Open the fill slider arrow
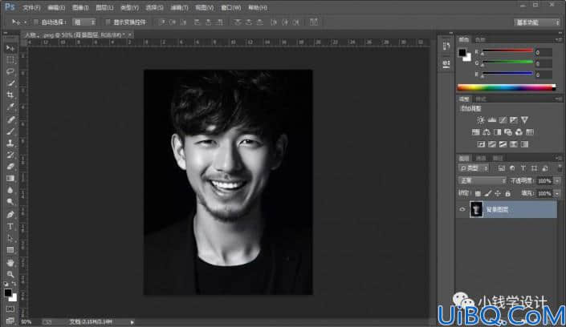The height and width of the screenshot is (327, 566). tap(557, 194)
